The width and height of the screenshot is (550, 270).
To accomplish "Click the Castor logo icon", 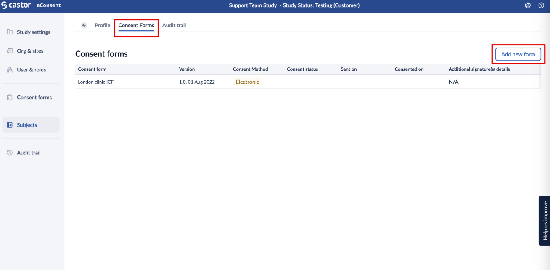I will tap(4, 5).
